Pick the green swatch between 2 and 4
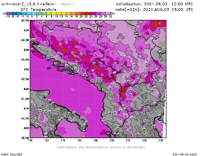The height and width of the screenshot is (156, 202). pyautogui.click(x=39, y=14)
